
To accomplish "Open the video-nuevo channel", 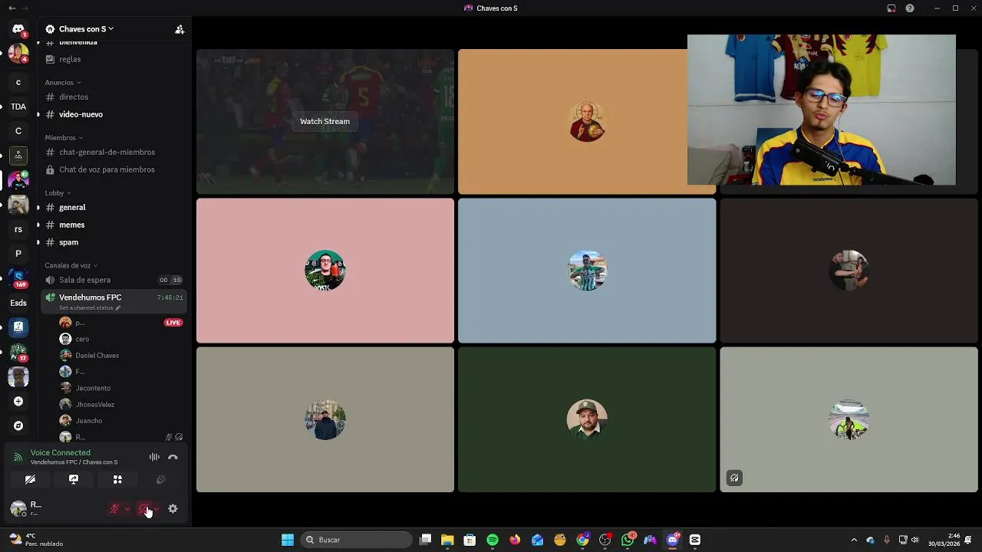I will tap(114, 114).
